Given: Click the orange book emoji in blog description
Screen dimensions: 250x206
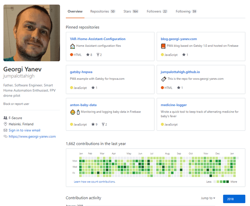Looking at the screenshot, I should 163,46.
